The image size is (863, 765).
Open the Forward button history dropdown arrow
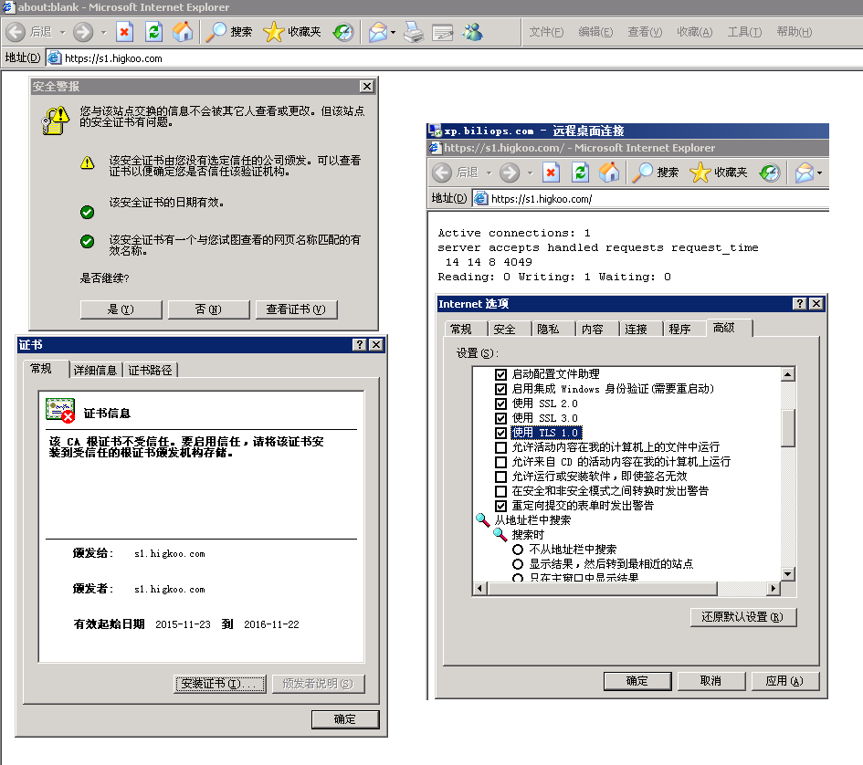click(x=103, y=32)
